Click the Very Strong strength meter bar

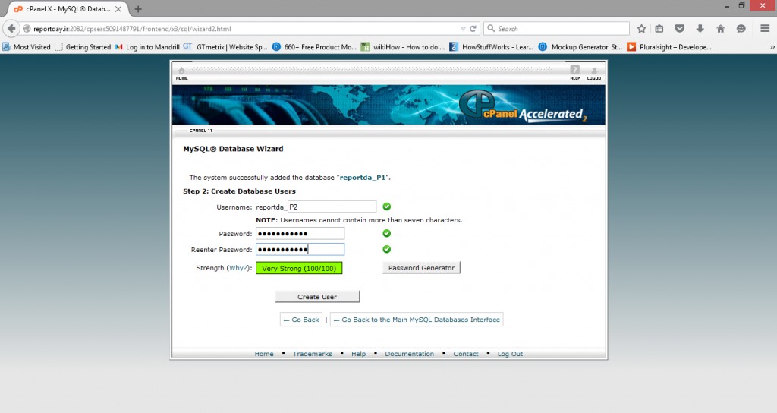(x=299, y=268)
